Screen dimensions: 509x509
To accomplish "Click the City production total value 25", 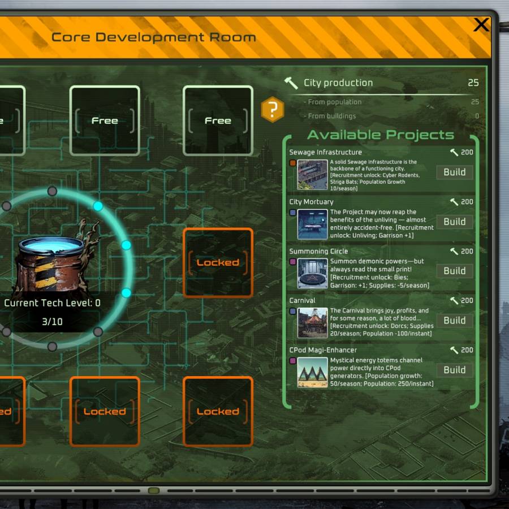I will pos(473,83).
